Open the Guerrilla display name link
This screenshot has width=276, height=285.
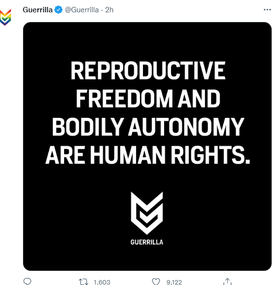37,10
